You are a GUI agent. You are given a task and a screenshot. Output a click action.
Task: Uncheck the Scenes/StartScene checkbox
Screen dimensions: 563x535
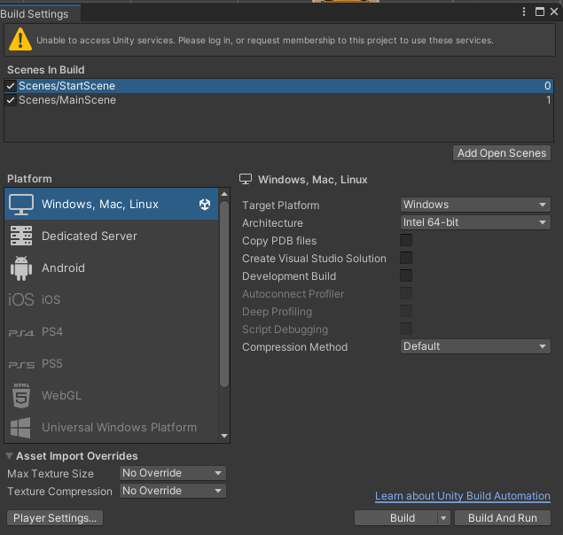[11, 86]
